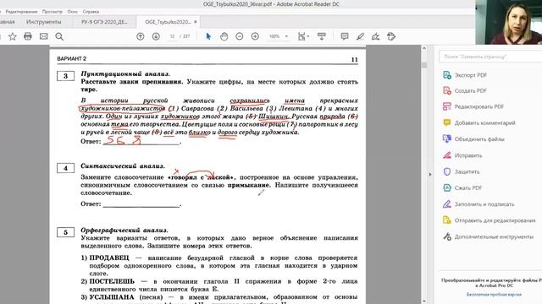This screenshot has width=542, height=304.
Task: Click task number 4 box
Action: [x=65, y=168]
